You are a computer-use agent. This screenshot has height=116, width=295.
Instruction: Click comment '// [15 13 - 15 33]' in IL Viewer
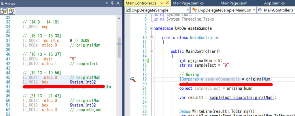(41, 36)
